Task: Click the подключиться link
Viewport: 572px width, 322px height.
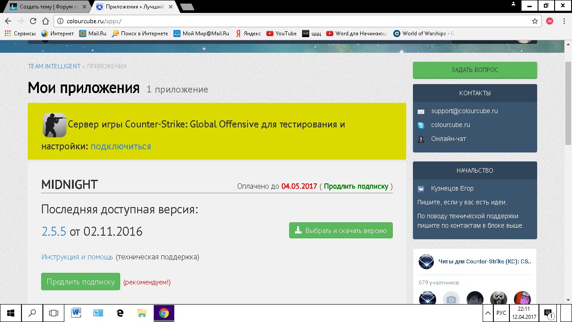Action: click(x=121, y=146)
